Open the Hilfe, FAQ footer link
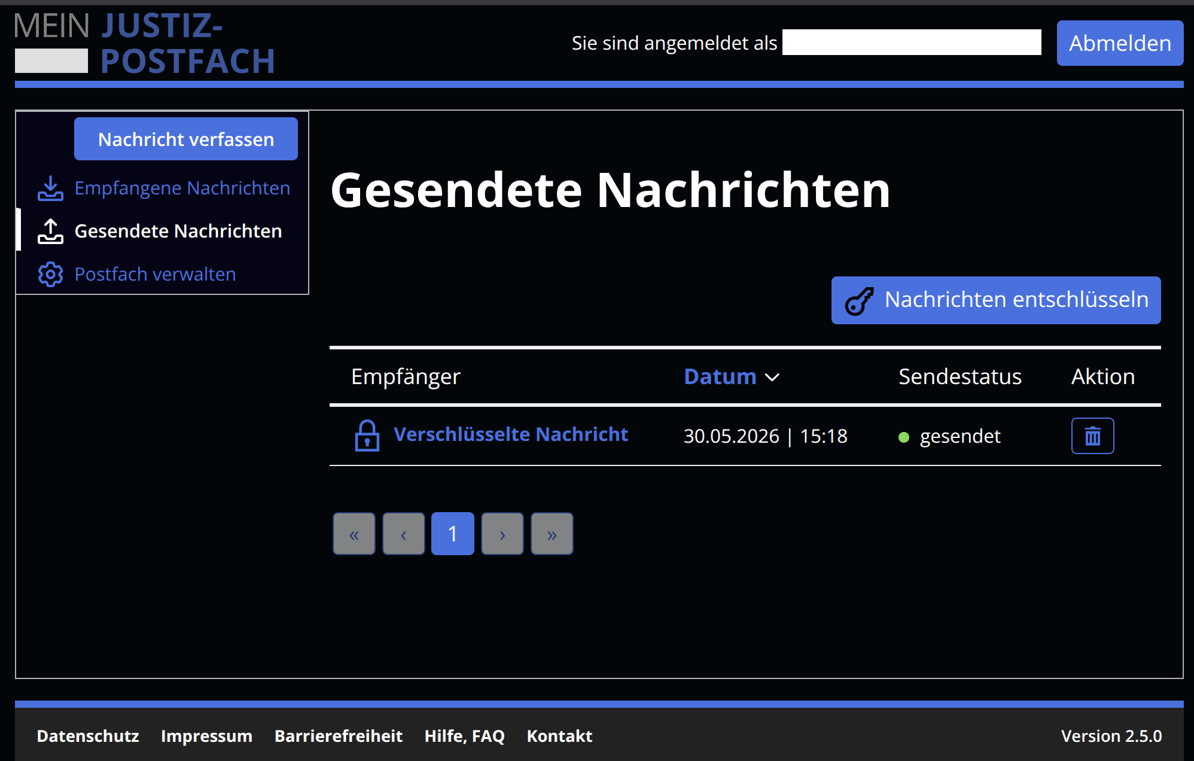Viewport: 1194px width, 761px height. click(465, 736)
